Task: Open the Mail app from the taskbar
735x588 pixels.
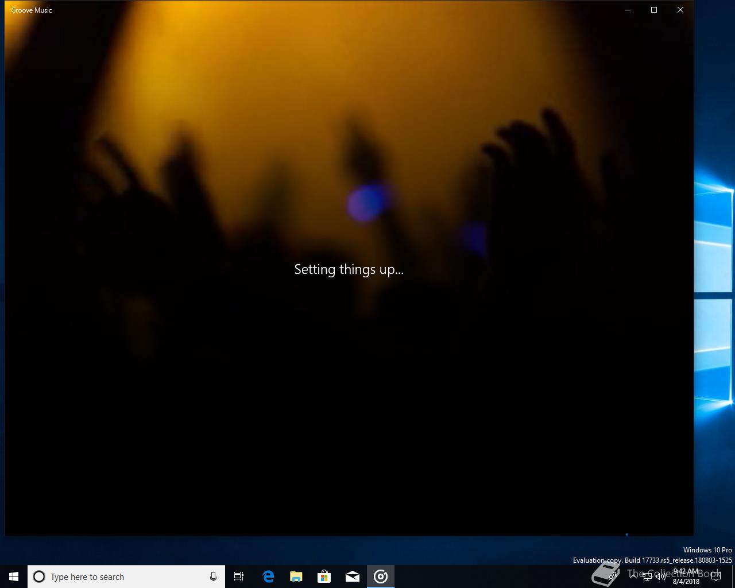Action: click(x=353, y=577)
